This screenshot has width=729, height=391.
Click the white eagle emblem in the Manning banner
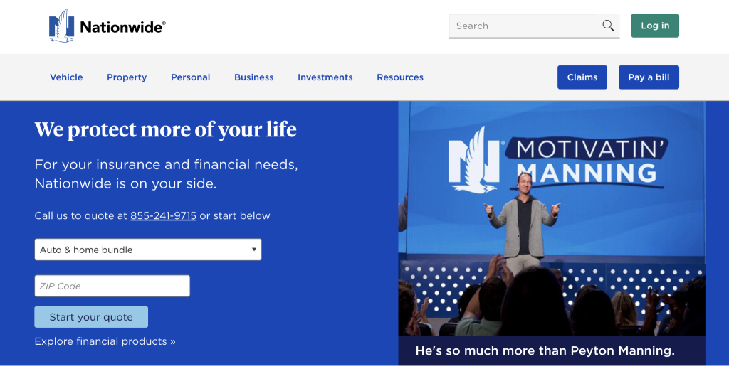(x=472, y=160)
